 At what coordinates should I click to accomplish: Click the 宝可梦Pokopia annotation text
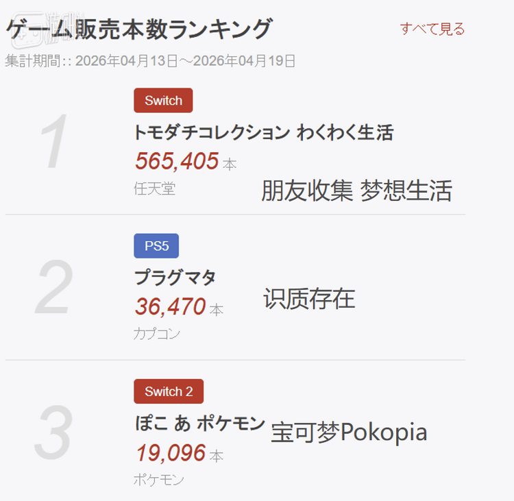coord(349,432)
